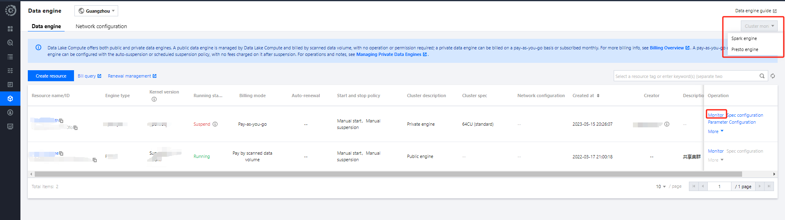
Task: Expand More in the first row
Action: coord(715,131)
